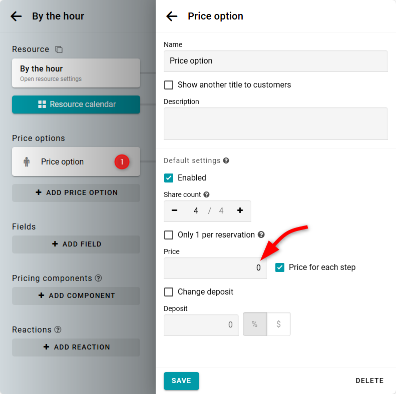Click the copy icon beside Resource
This screenshot has height=394, width=396.
[x=59, y=49]
